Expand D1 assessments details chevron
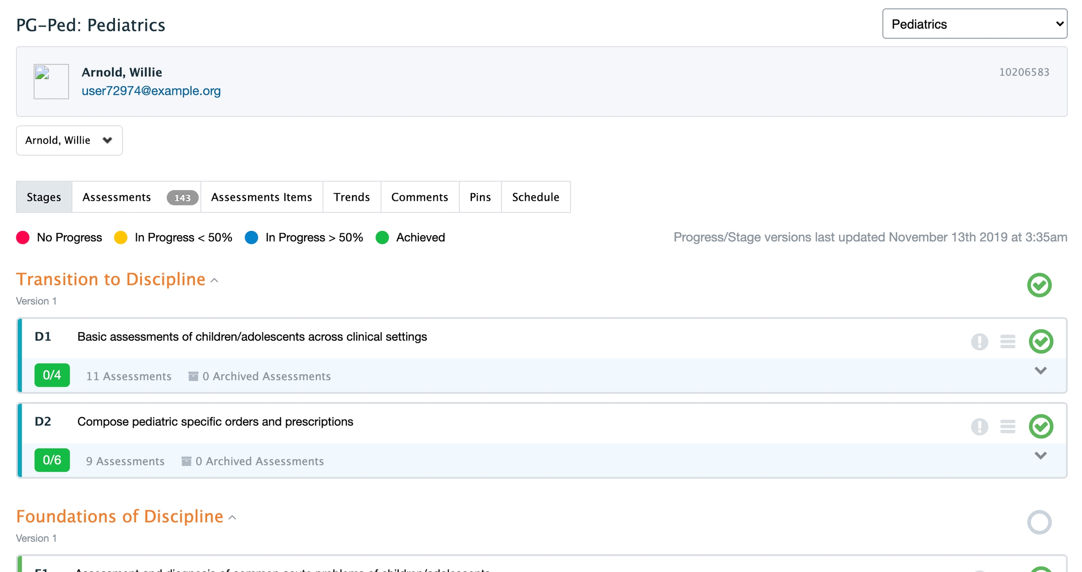 click(x=1040, y=371)
